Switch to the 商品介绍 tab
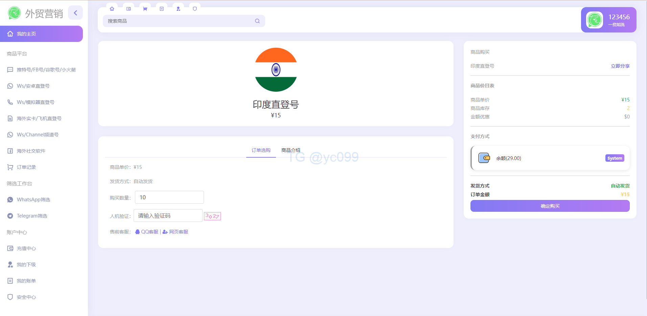This screenshot has height=316, width=647. pos(291,150)
